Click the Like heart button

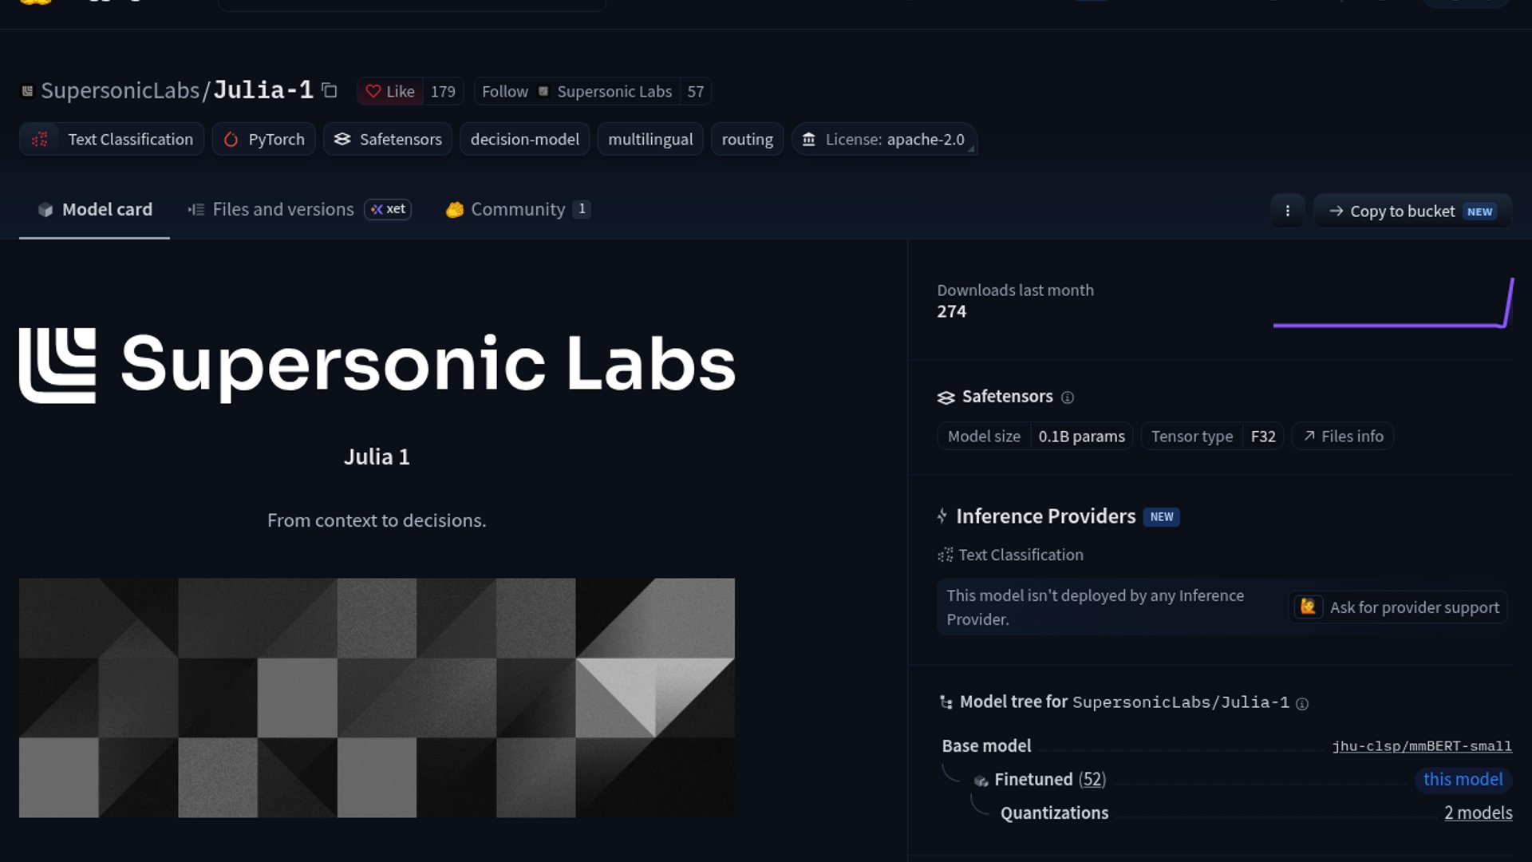pos(390,91)
